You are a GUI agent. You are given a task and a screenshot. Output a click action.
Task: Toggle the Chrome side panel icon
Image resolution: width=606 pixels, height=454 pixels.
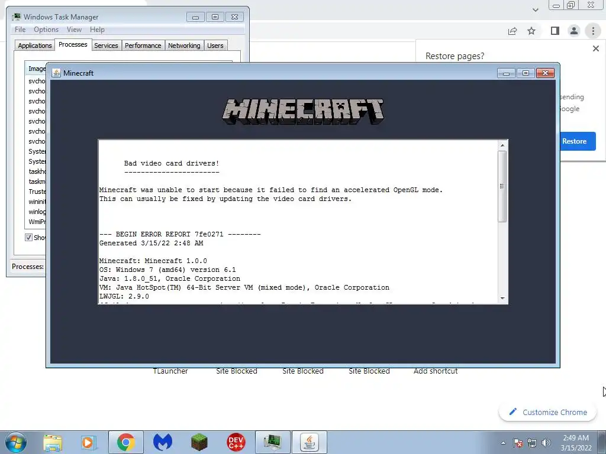pyautogui.click(x=555, y=31)
